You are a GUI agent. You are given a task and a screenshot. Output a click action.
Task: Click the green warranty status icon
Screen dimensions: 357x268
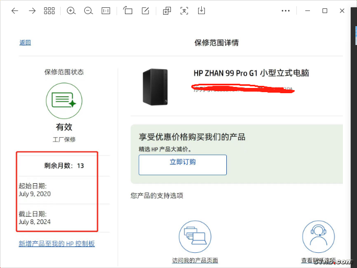[x=64, y=100]
